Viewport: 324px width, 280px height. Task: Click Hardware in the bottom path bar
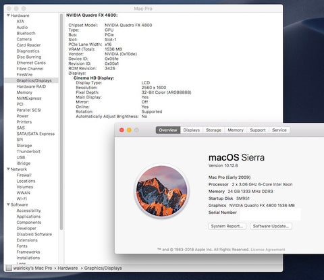click(x=67, y=268)
